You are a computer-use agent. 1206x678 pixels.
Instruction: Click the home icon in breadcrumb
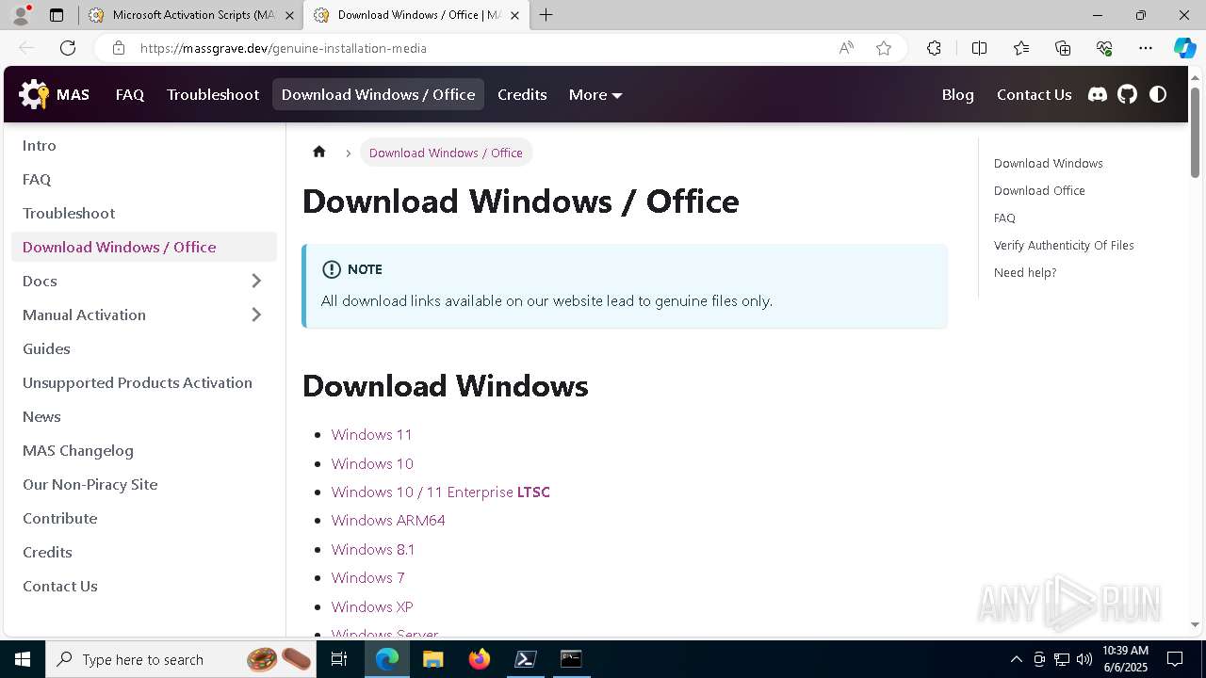319,152
